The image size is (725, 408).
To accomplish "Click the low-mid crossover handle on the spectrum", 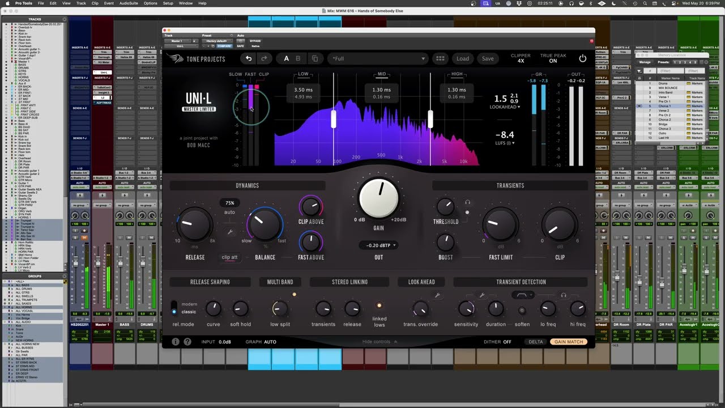I will point(334,119).
